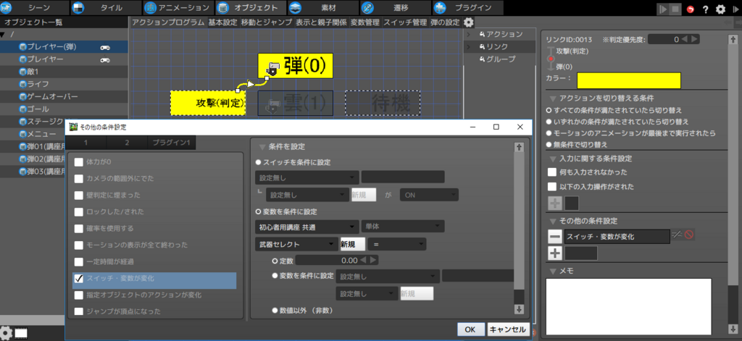Click the scene icon in top bar
The height and width of the screenshot is (341, 742).
pyautogui.click(x=5, y=8)
